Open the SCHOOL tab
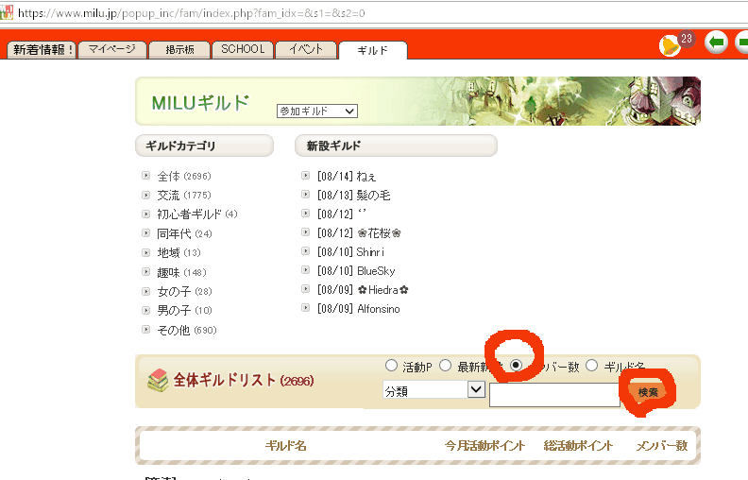 243,49
